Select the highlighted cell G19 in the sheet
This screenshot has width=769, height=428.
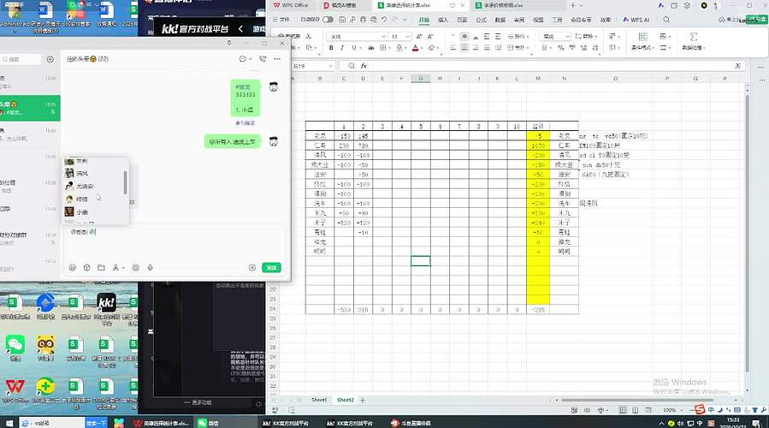click(420, 261)
